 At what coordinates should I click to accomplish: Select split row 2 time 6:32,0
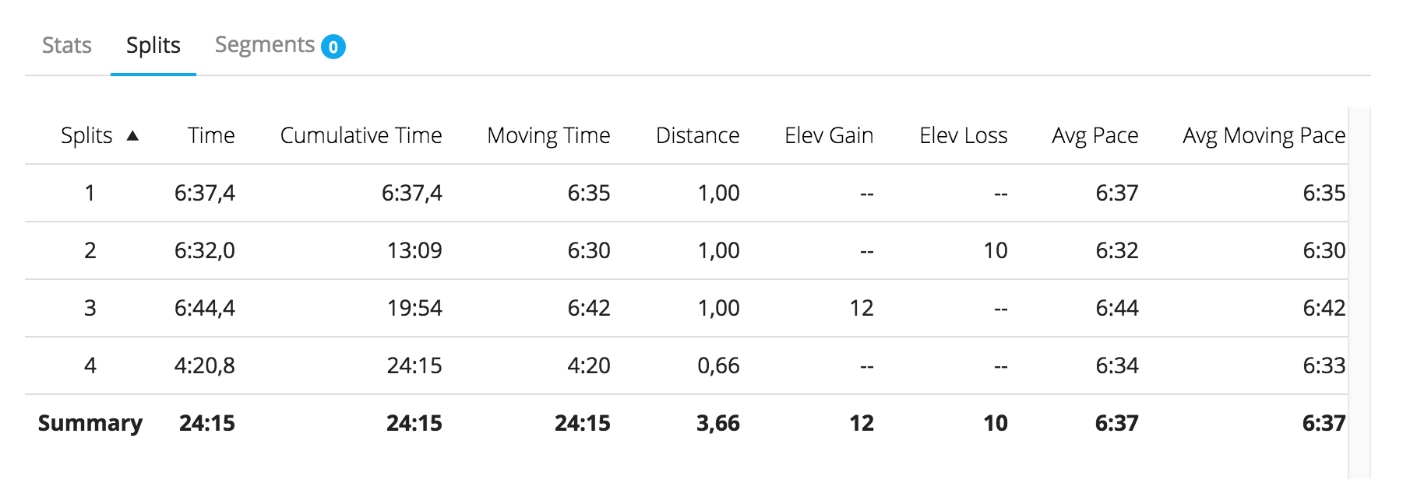coord(205,250)
